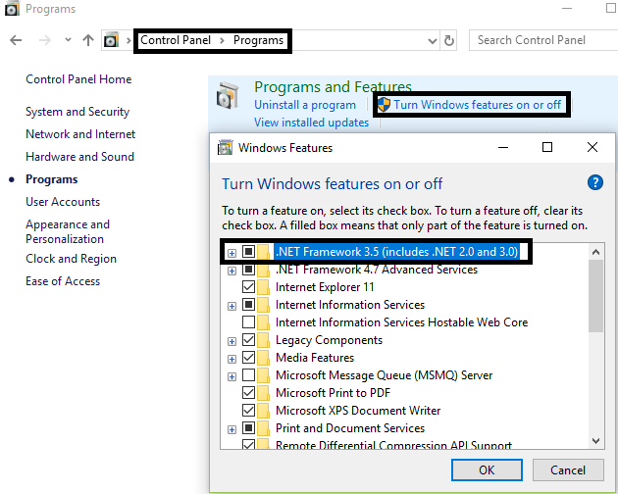
Task: Click the Windows Features title bar icon
Action: (x=226, y=147)
